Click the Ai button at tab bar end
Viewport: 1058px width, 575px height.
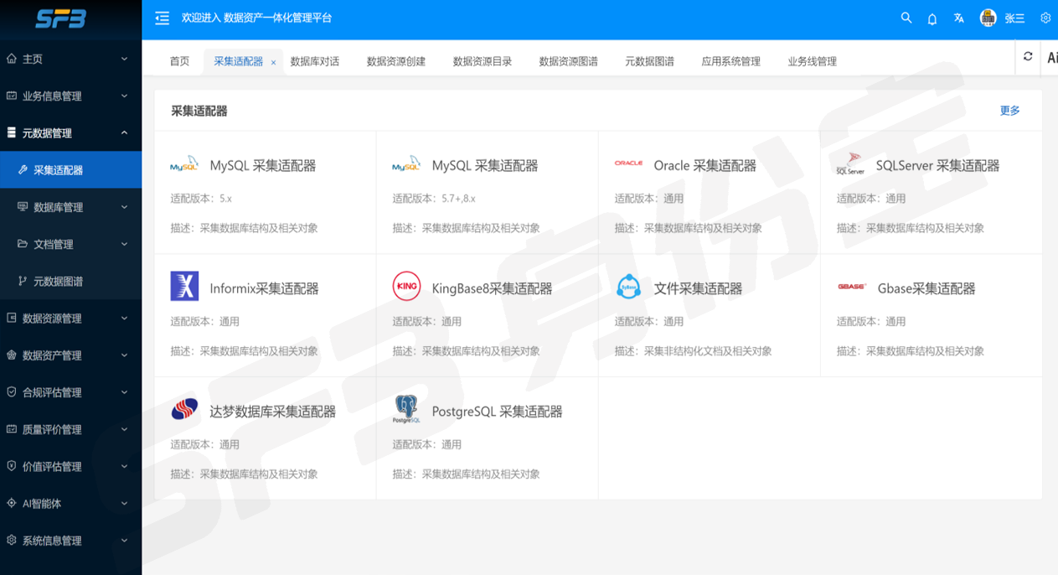click(1051, 58)
